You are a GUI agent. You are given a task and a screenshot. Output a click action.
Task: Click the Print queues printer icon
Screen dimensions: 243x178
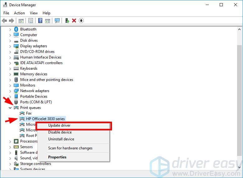click(x=16, y=108)
